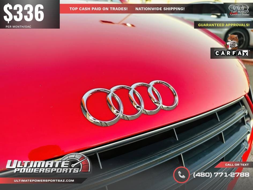Image resolution: width=253 pixels, height=190 pixels.
Task: Click the 'Call or Text' label
Action: coord(237,165)
